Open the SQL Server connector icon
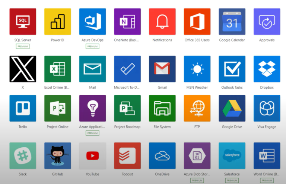This screenshot has width=286, height=184. pos(23,22)
